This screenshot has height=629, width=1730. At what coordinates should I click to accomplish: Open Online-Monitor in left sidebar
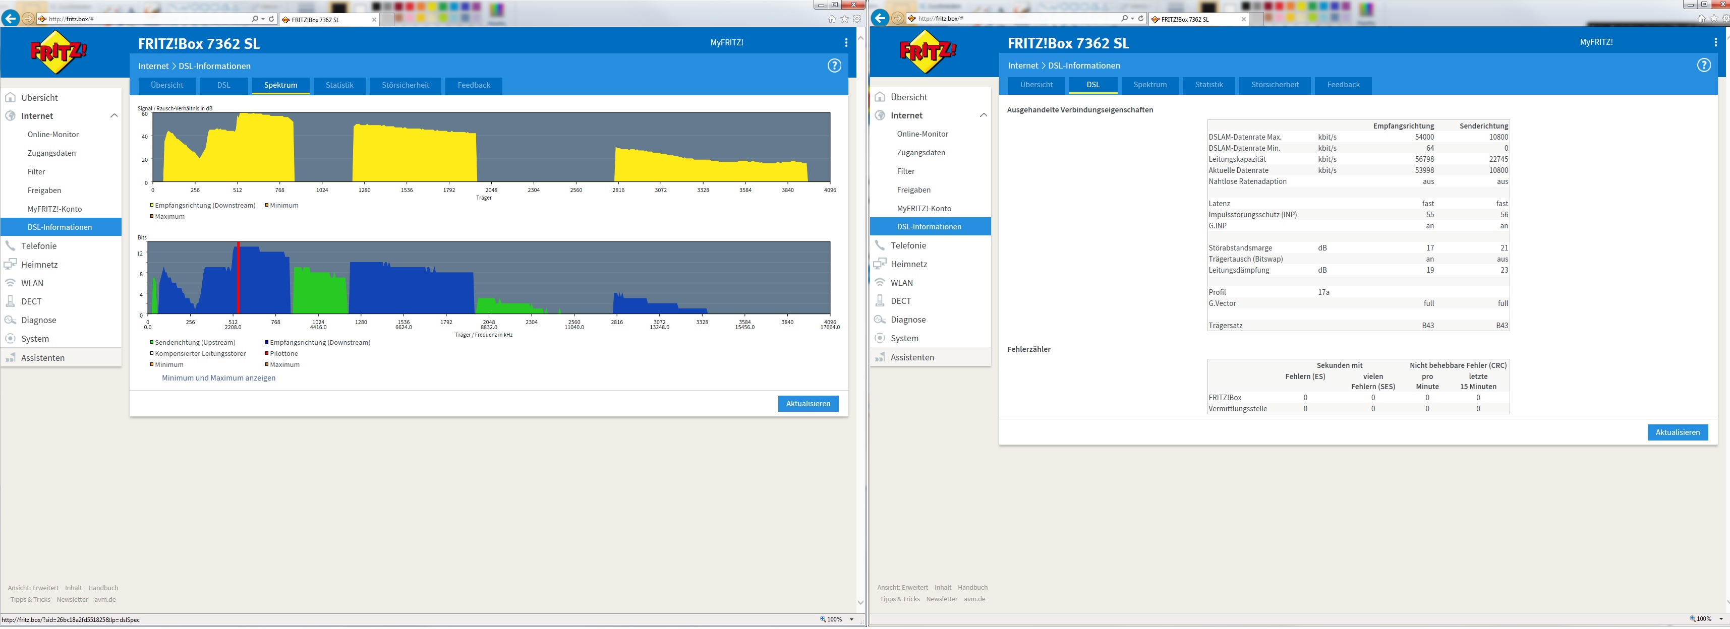(x=53, y=134)
